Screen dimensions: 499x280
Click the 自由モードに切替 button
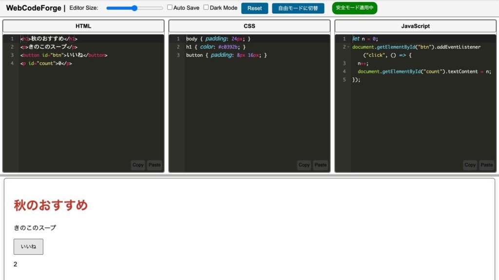298,8
